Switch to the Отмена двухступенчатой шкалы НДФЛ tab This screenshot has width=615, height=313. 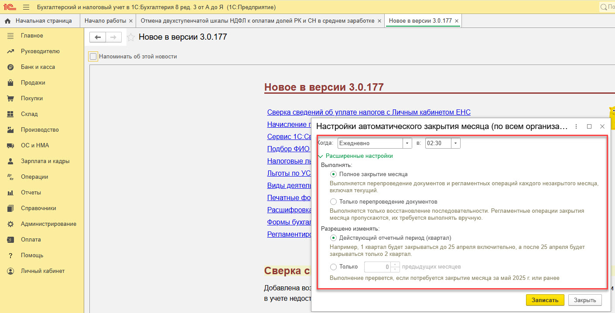257,21
